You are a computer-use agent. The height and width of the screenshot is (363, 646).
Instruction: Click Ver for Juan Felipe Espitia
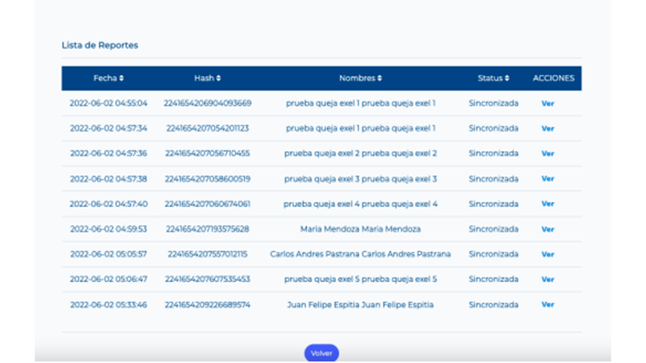click(x=548, y=305)
